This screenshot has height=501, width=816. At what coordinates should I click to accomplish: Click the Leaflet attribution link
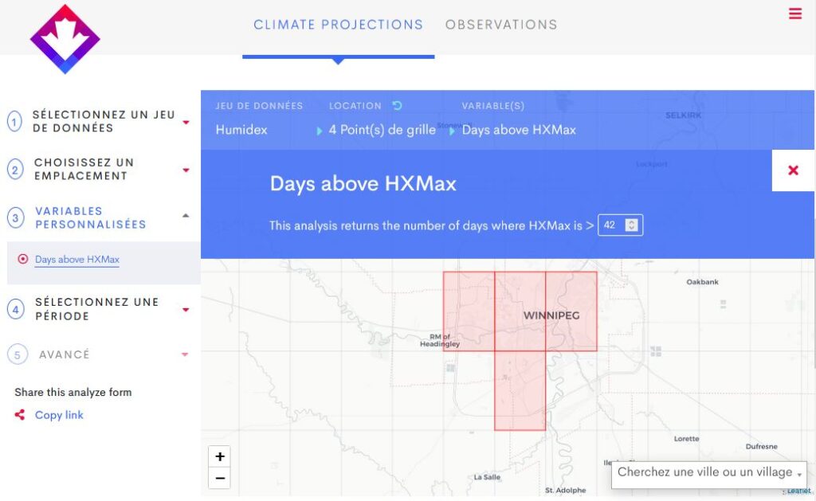(798, 491)
